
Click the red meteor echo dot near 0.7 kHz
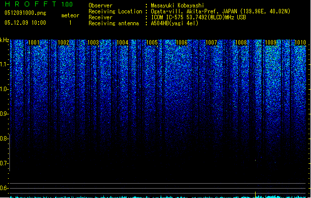click(x=255, y=160)
